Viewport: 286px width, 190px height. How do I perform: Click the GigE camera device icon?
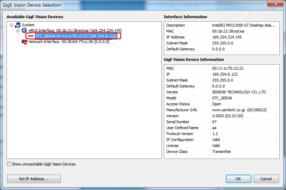pyautogui.click(x=31, y=36)
